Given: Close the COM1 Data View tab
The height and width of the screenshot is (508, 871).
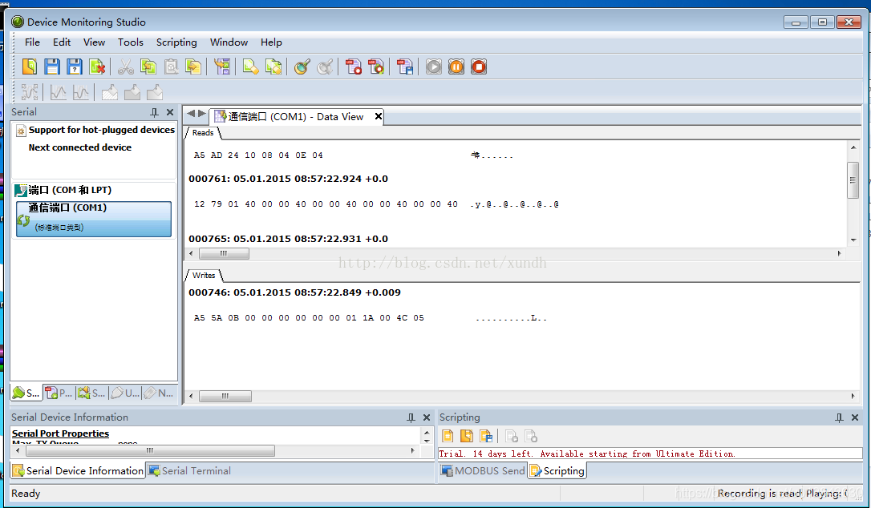Looking at the screenshot, I should coord(379,116).
